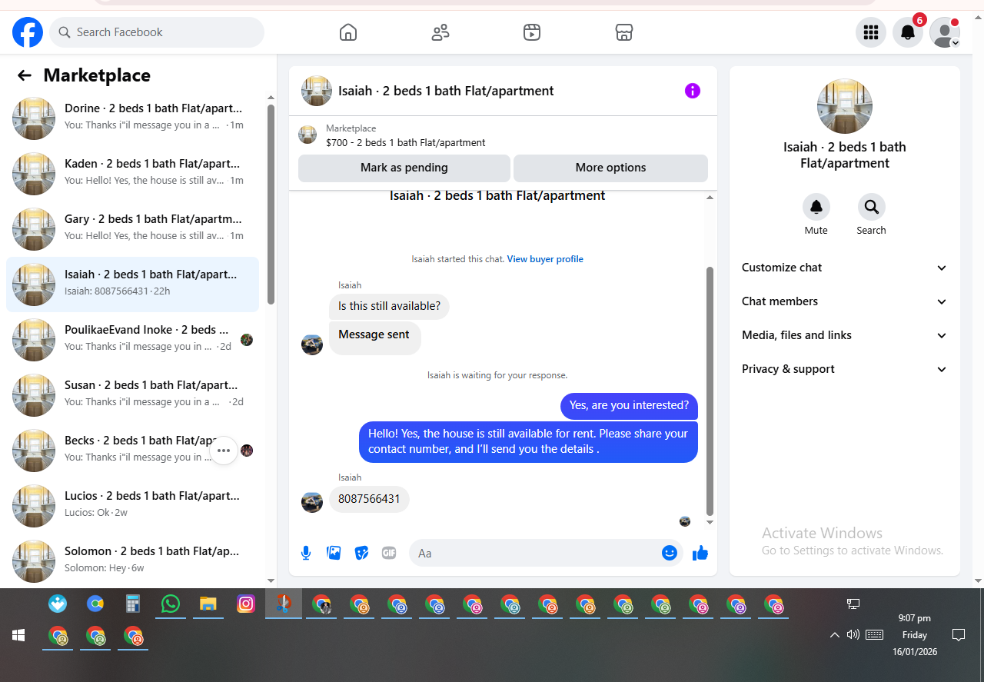Click the 'Is this still available?' message
This screenshot has width=984, height=682.
click(389, 306)
